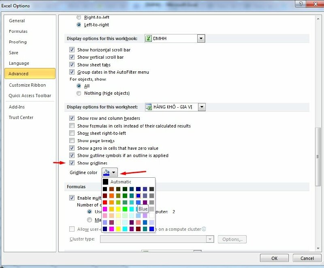Click the gridline color paint bucket icon

click(x=107, y=172)
